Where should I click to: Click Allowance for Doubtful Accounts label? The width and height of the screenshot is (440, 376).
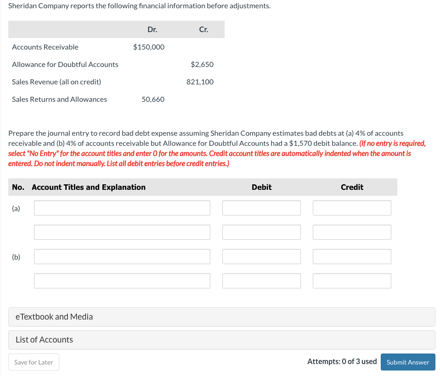(65, 65)
